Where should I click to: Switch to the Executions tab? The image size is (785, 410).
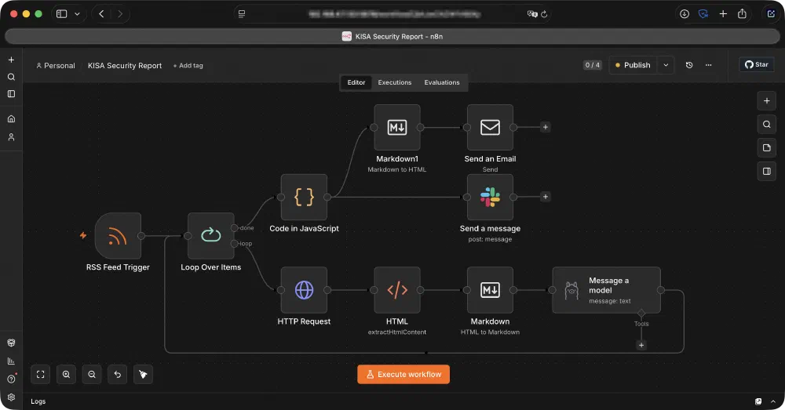[395, 82]
